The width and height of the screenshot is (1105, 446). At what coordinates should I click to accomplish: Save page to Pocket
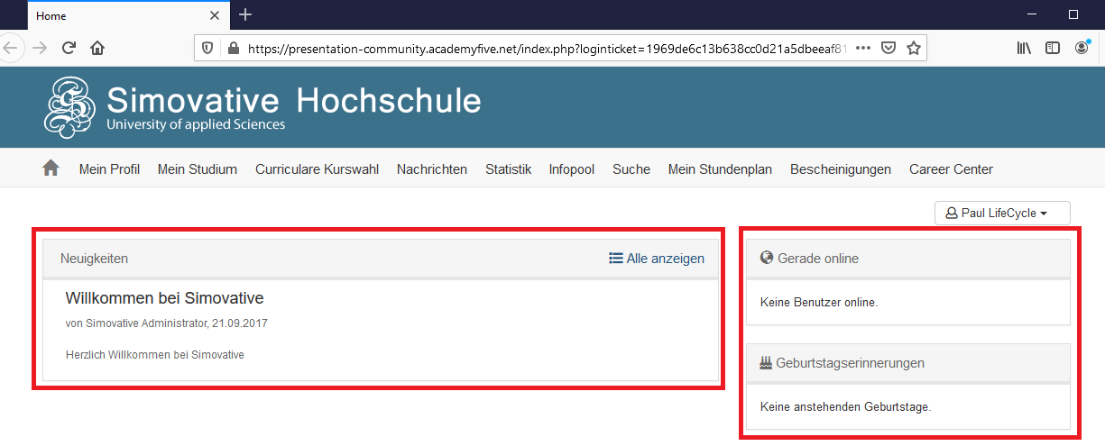click(x=889, y=48)
